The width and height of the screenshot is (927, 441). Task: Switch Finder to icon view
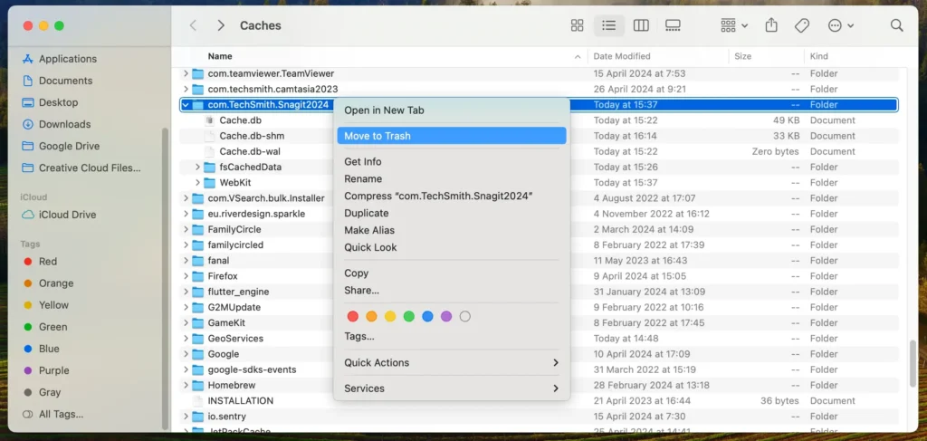(577, 25)
